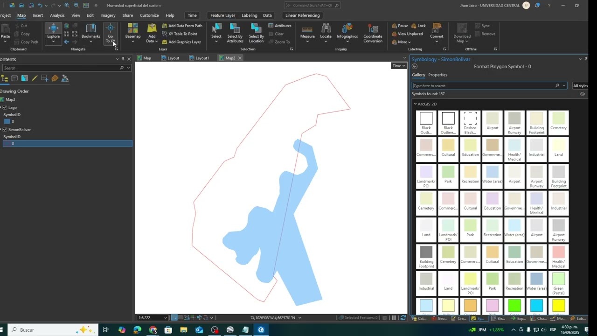Open the Locate pane

[x=326, y=33]
